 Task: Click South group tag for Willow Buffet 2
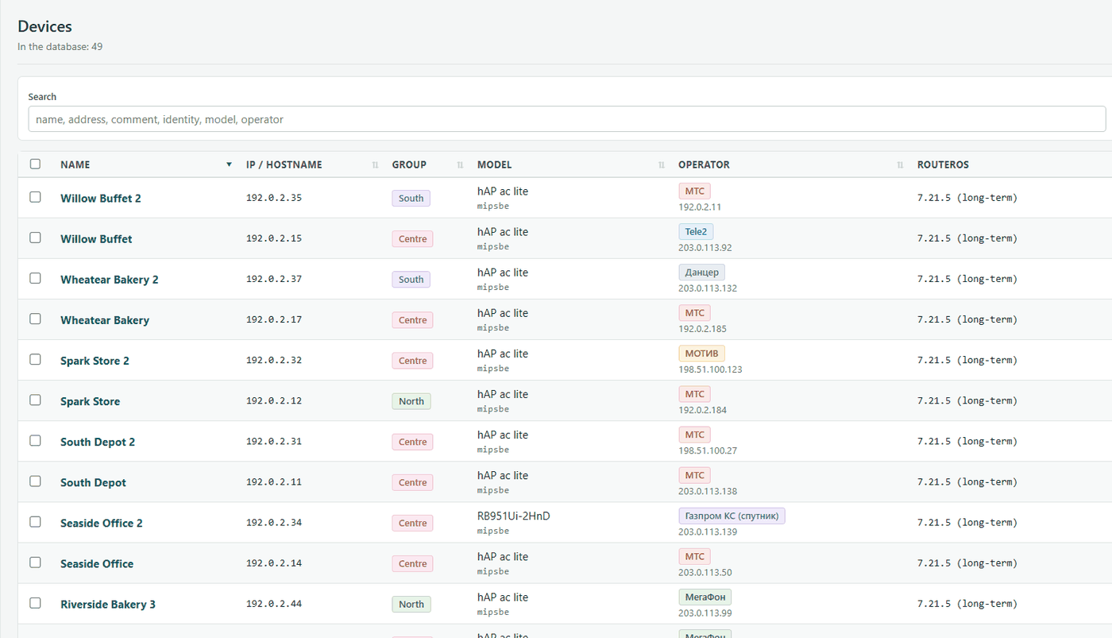(x=411, y=199)
